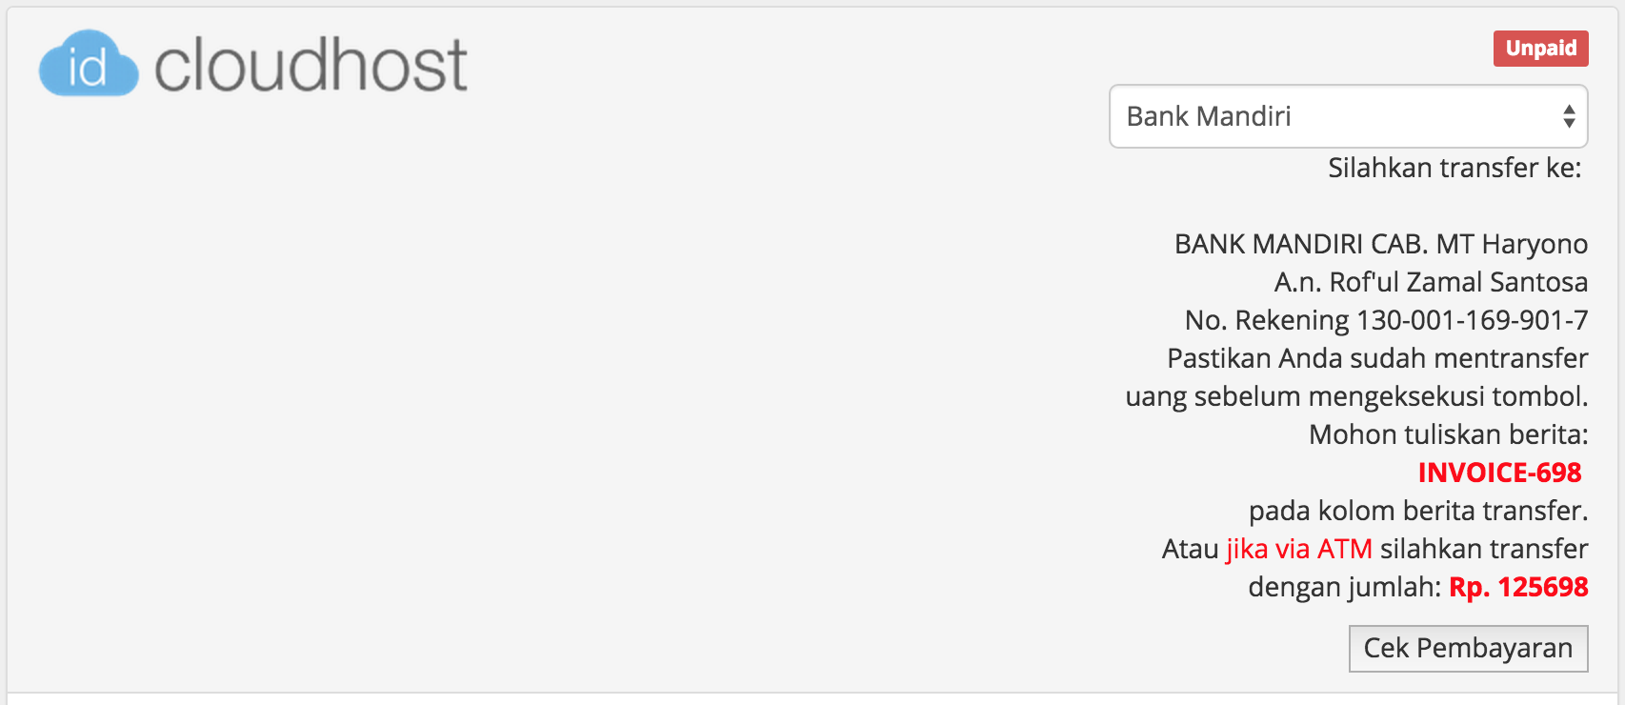Click the "jika via ATM" red link
The height and width of the screenshot is (705, 1625).
click(x=1297, y=549)
